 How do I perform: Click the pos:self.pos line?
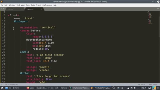click(41, 46)
